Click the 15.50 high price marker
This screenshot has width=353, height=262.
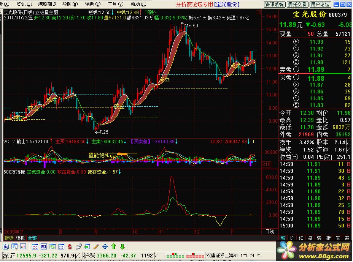click(x=192, y=25)
